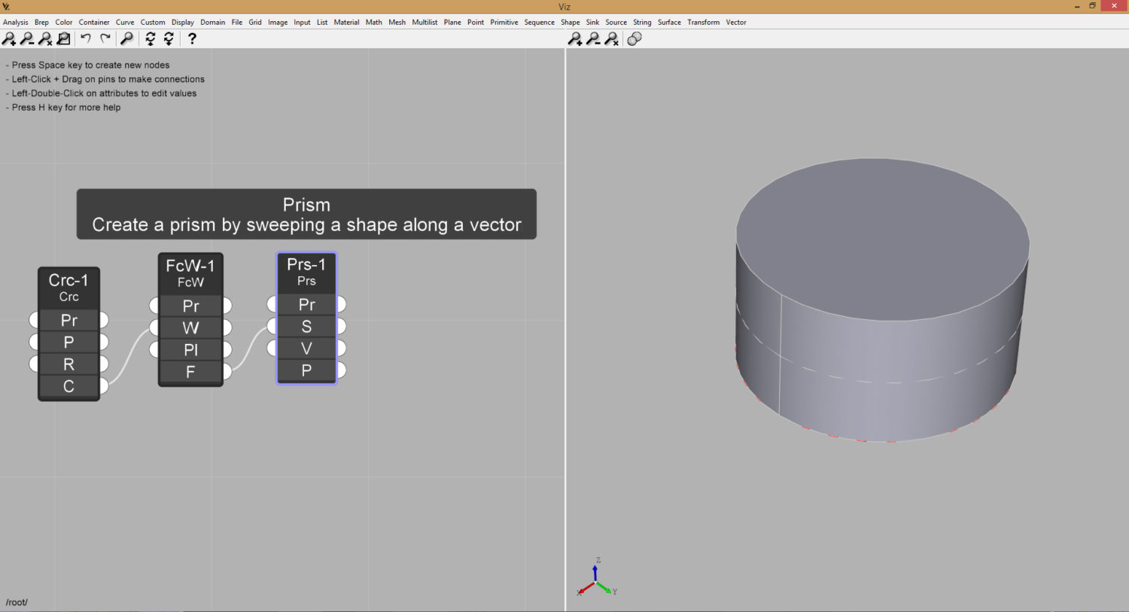This screenshot has width=1129, height=612.
Task: Open the Curve menu
Action: (x=125, y=22)
